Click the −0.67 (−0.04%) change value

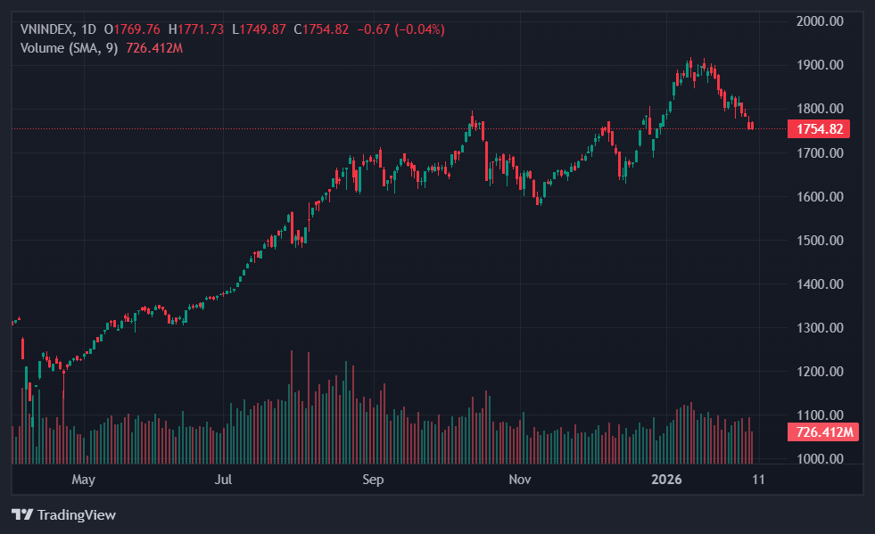[400, 29]
